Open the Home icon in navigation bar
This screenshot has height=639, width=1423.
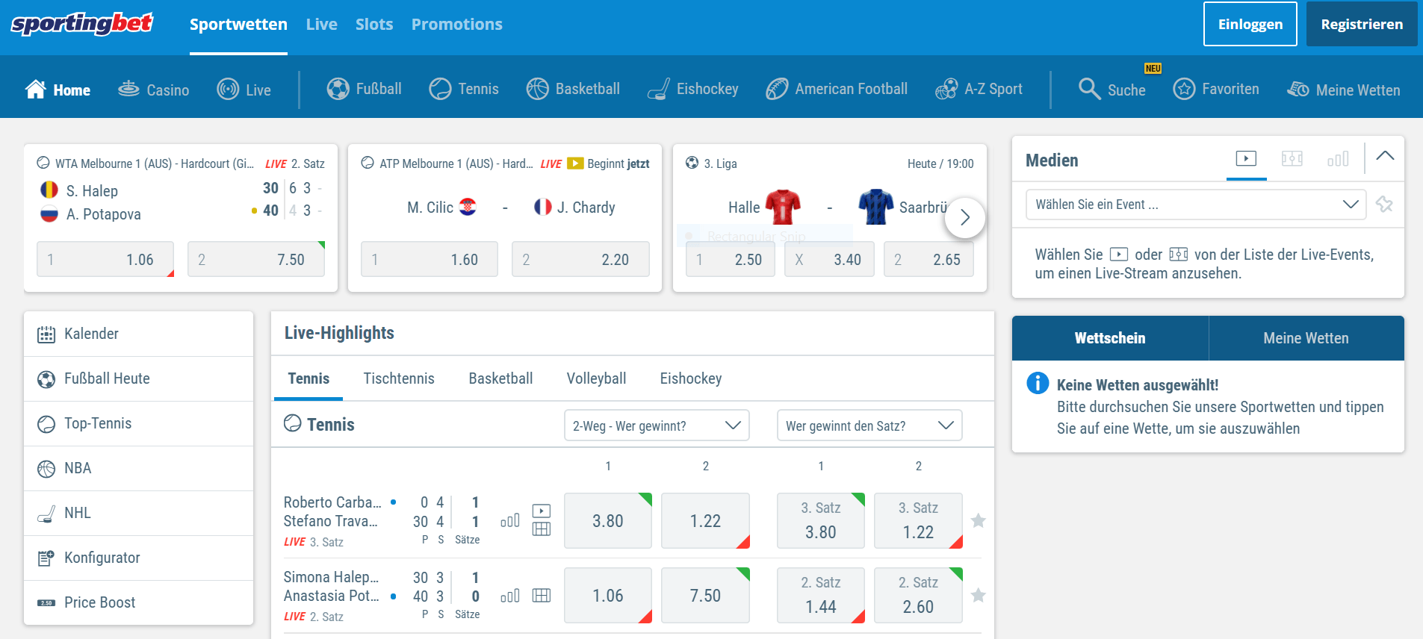click(36, 90)
